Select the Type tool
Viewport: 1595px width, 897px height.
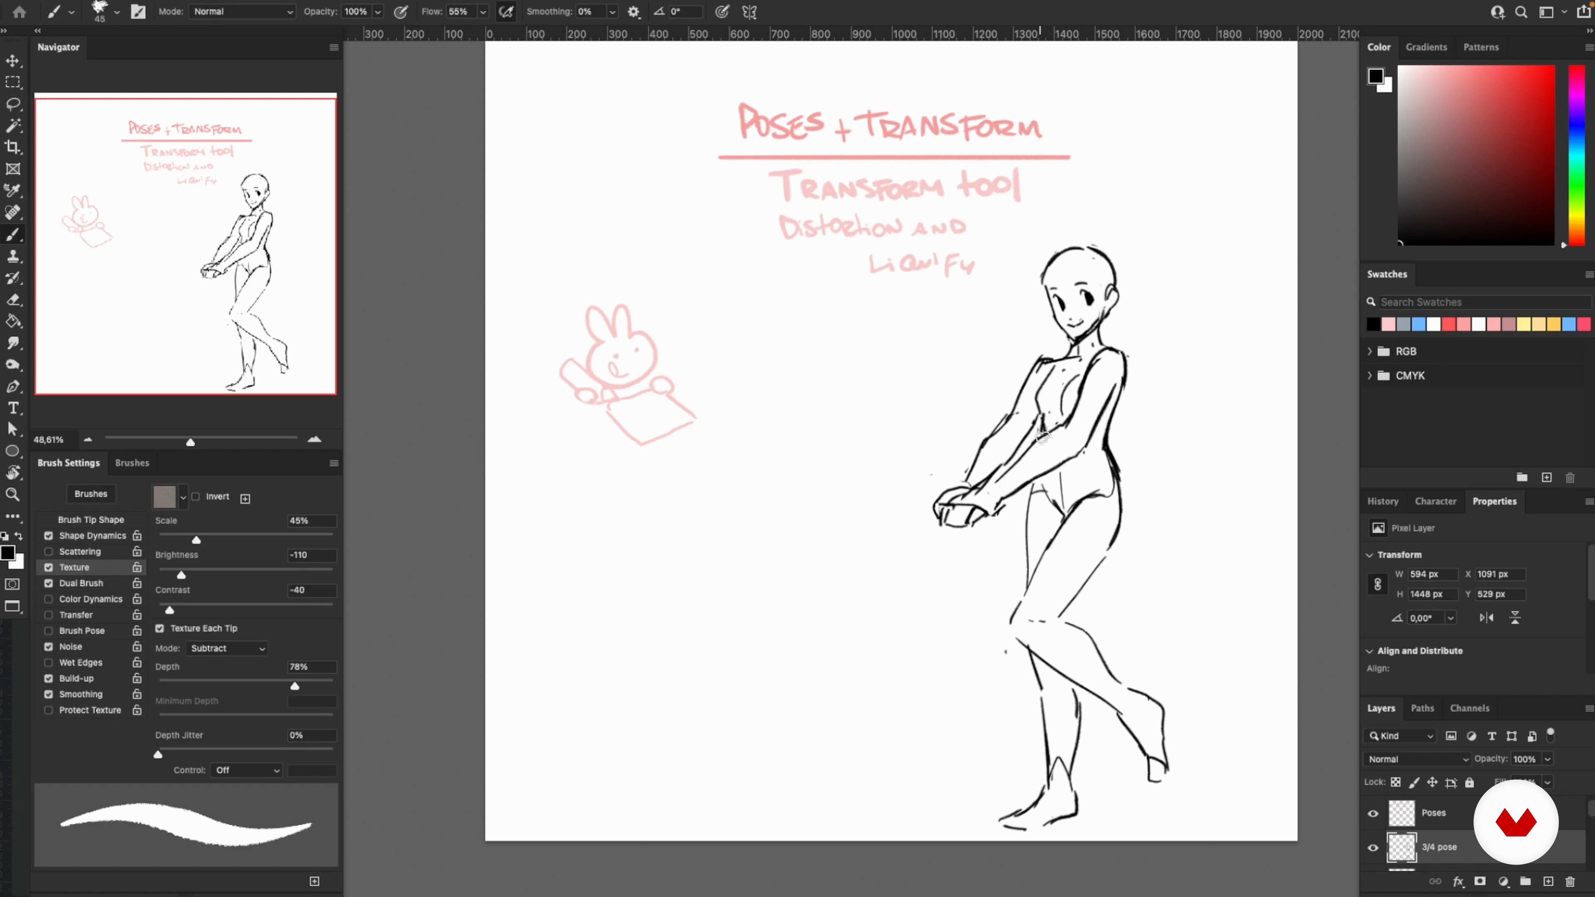point(12,408)
